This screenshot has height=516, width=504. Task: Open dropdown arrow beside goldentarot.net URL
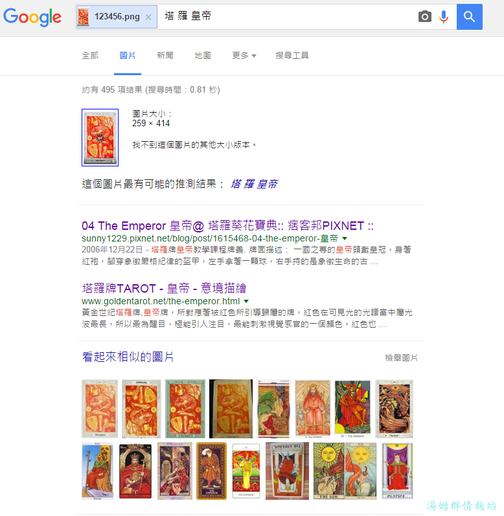click(246, 301)
